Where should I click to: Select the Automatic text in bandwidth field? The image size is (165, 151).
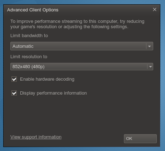[23, 46]
